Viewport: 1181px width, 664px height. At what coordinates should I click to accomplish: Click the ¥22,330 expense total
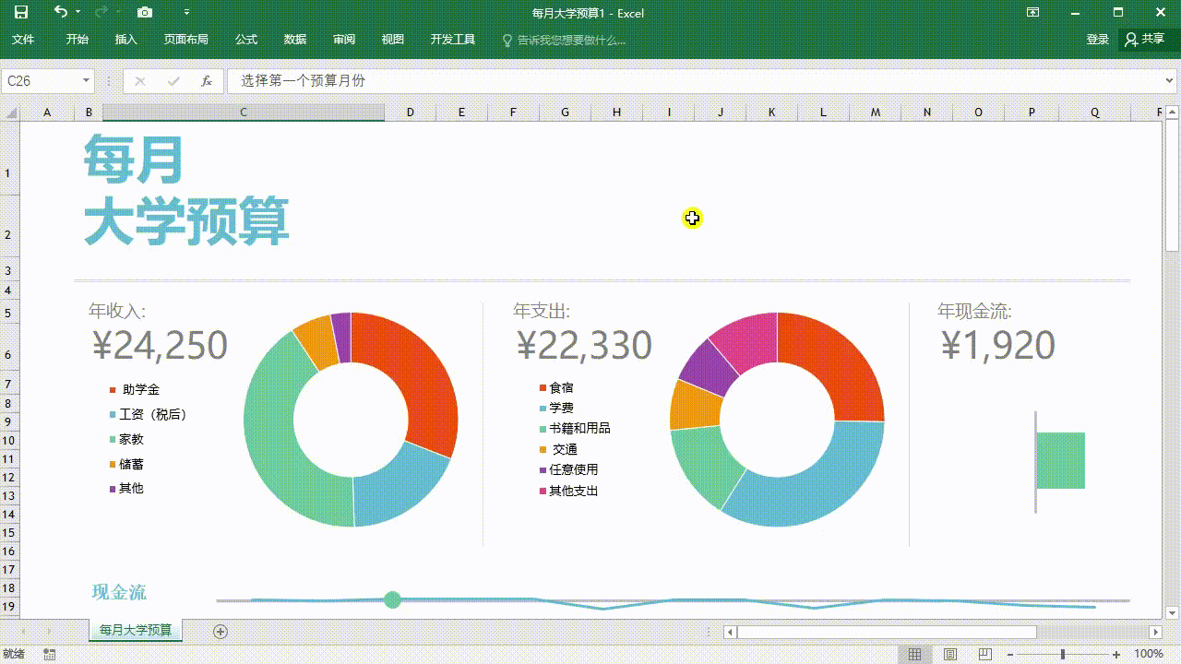click(584, 345)
